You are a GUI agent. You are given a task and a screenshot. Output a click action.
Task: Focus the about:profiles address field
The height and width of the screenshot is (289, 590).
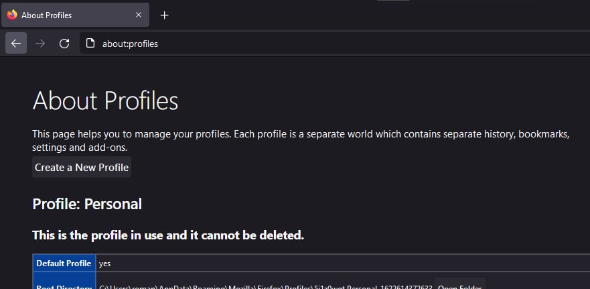click(x=335, y=44)
